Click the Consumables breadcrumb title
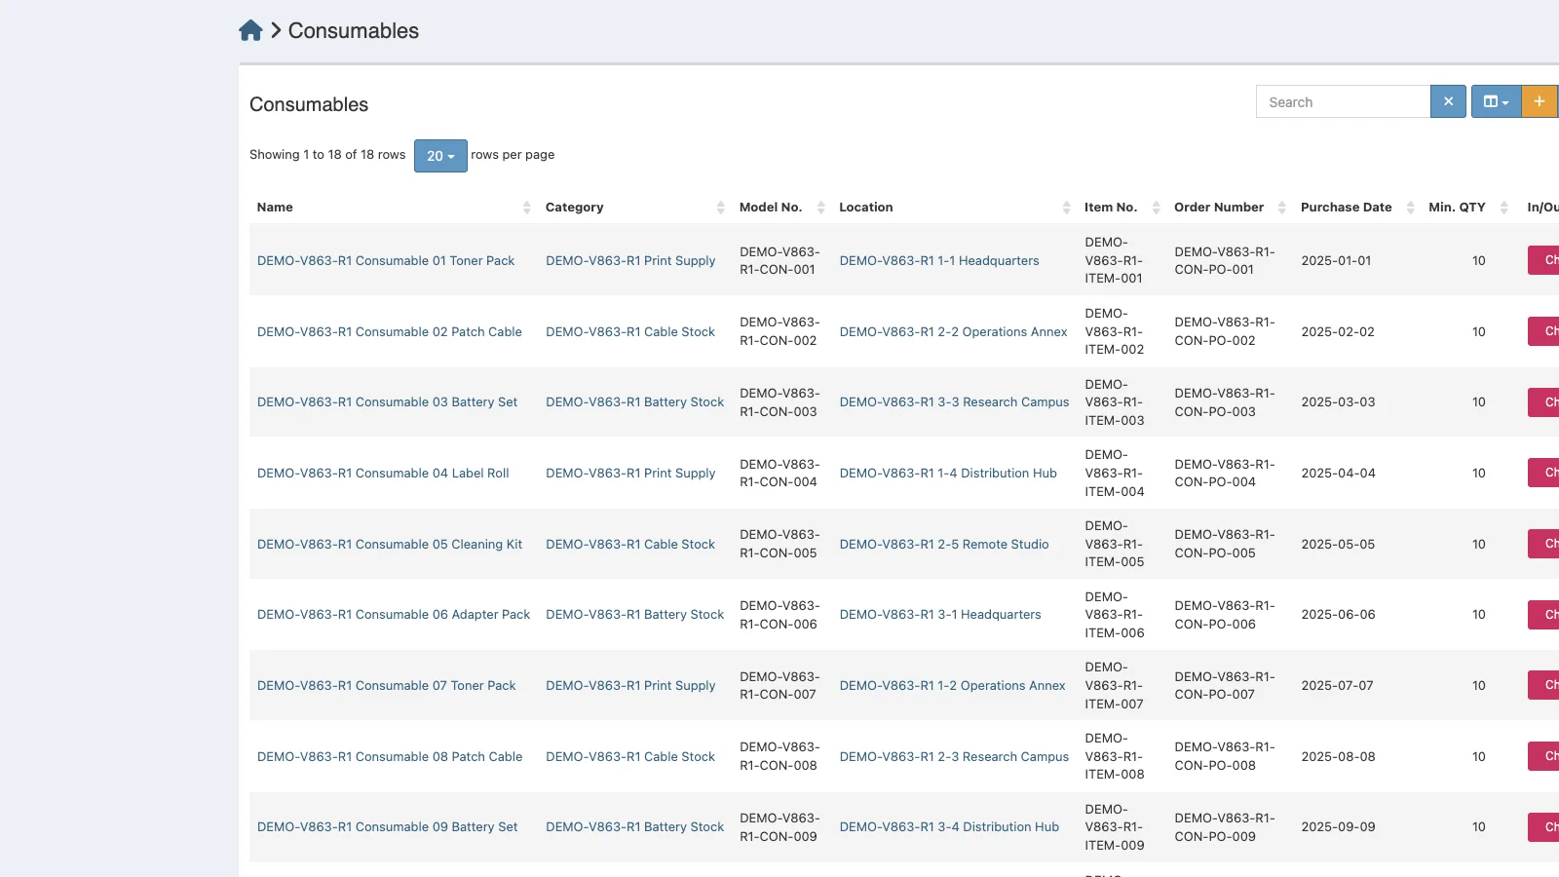This screenshot has height=877, width=1559. (354, 30)
